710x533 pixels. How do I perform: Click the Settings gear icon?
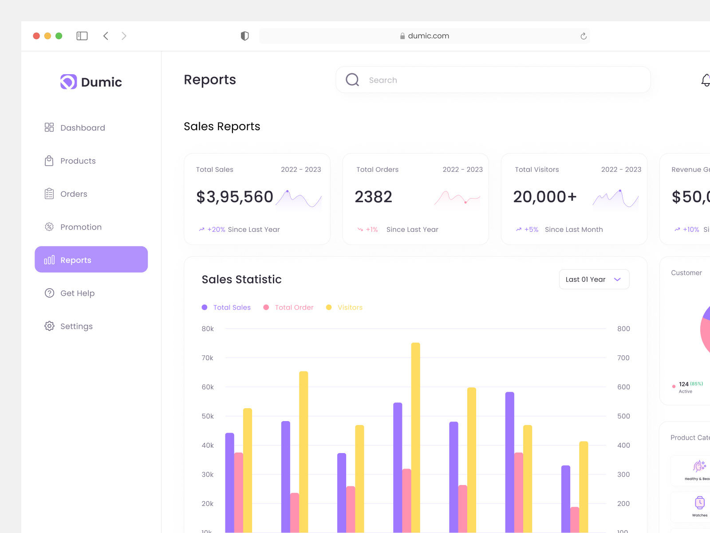tap(49, 326)
